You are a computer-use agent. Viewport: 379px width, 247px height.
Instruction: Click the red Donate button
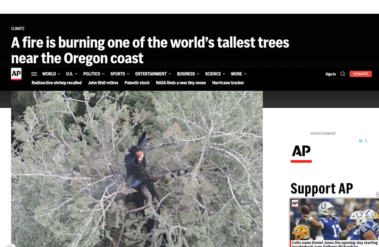point(360,74)
